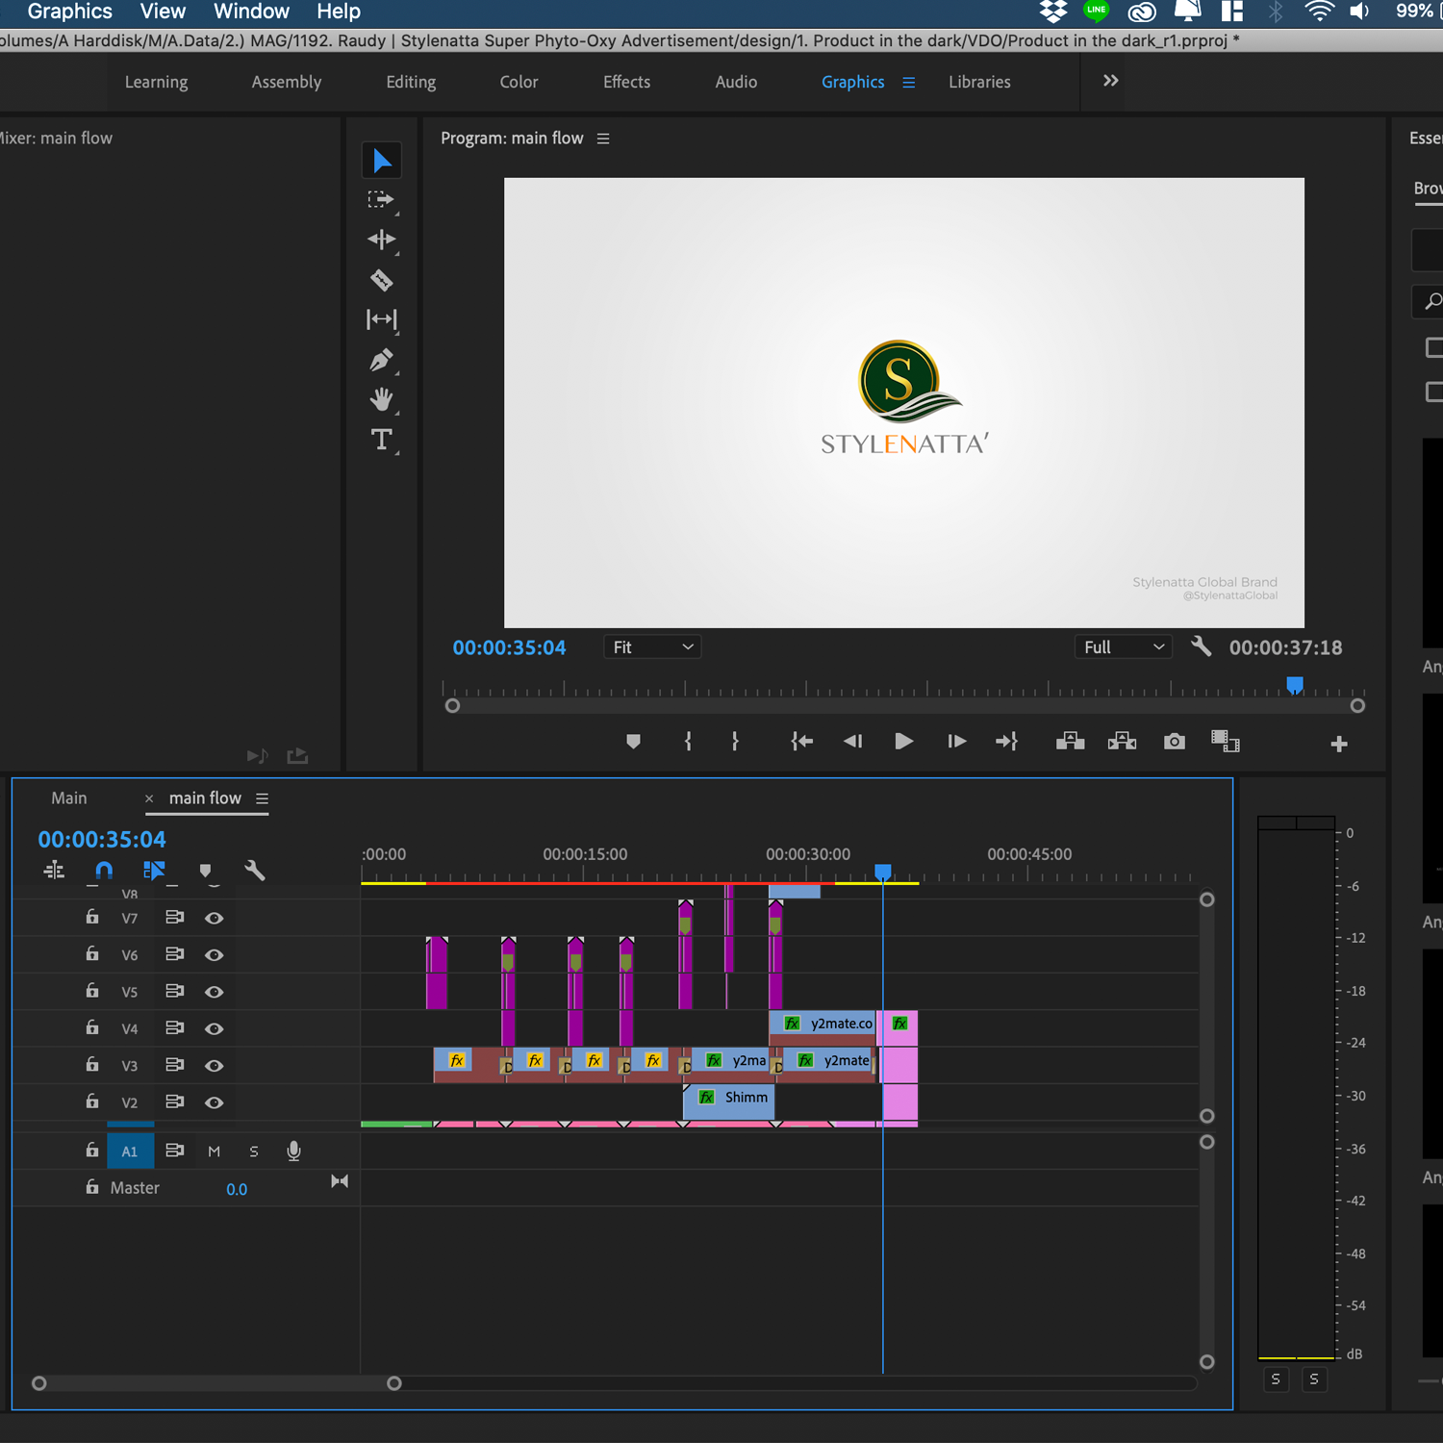Solo audio track A1
The width and height of the screenshot is (1443, 1443).
[254, 1152]
